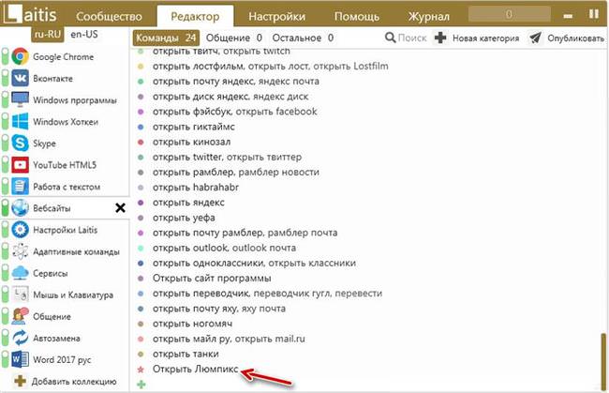The image size is (609, 393).
Task: Click the color dot beside открыть кинозал
Action: click(141, 142)
